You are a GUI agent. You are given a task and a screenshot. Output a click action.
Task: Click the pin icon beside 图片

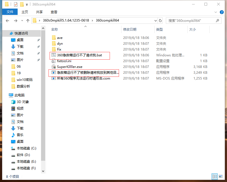click(x=38, y=60)
